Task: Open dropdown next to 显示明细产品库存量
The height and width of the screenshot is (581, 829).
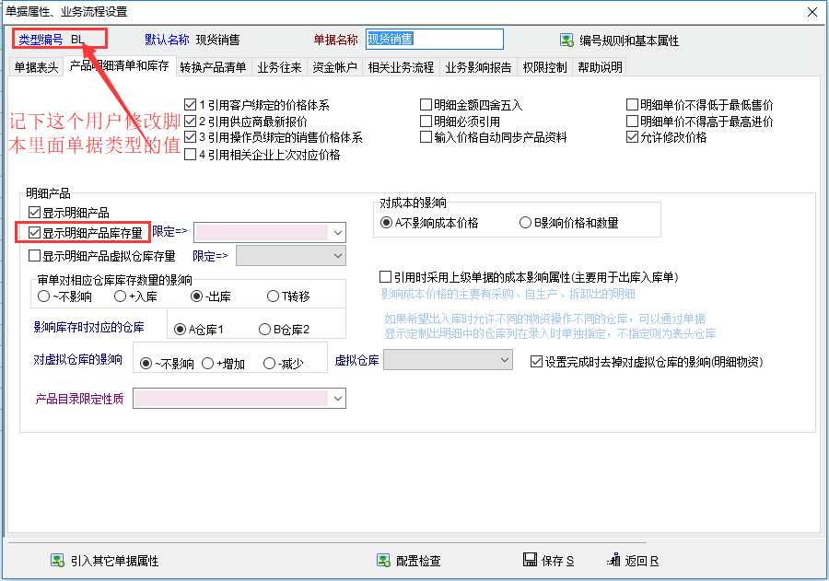Action: coord(337,232)
